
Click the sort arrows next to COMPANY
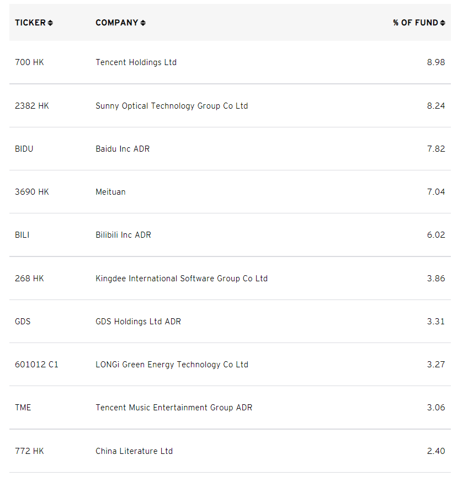(x=143, y=23)
